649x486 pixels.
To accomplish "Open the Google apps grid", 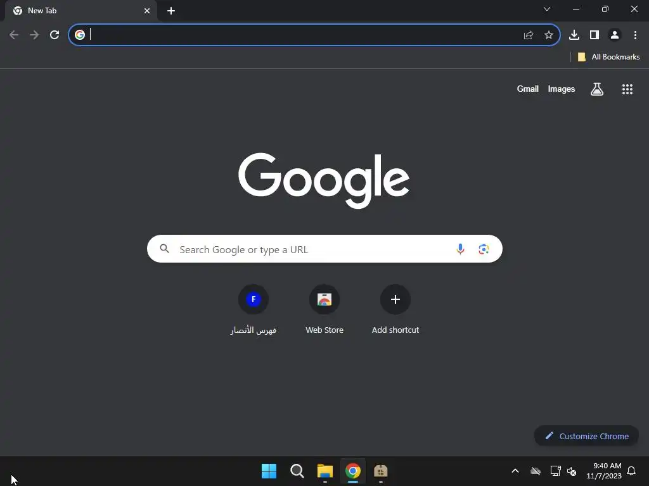I will point(627,89).
